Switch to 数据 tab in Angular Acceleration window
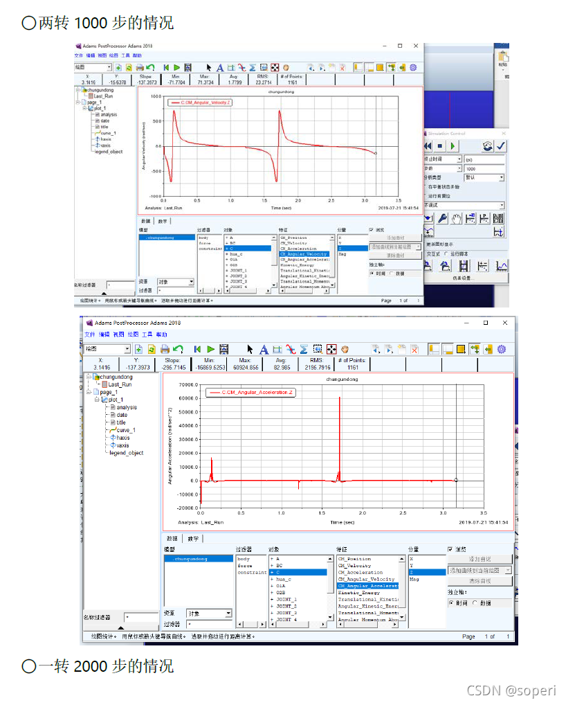Image resolution: width=566 pixels, height=705 pixels. click(x=172, y=538)
